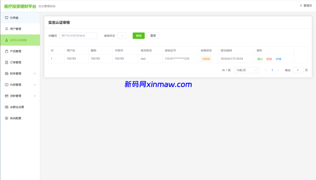Click the 审核状态 column header
The image size is (316, 180).
pos(206,50)
